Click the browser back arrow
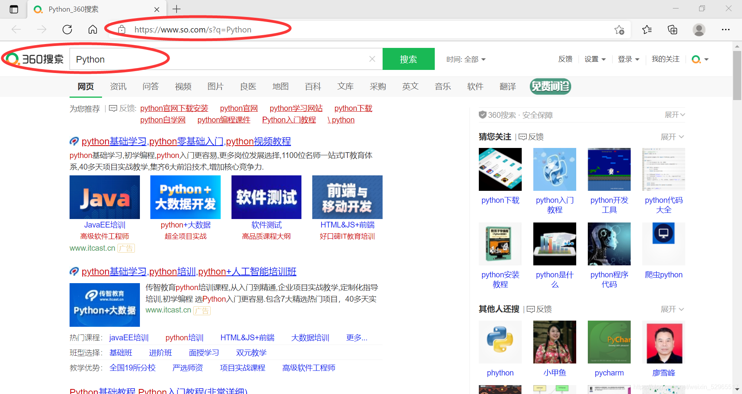The image size is (742, 394). [16, 29]
